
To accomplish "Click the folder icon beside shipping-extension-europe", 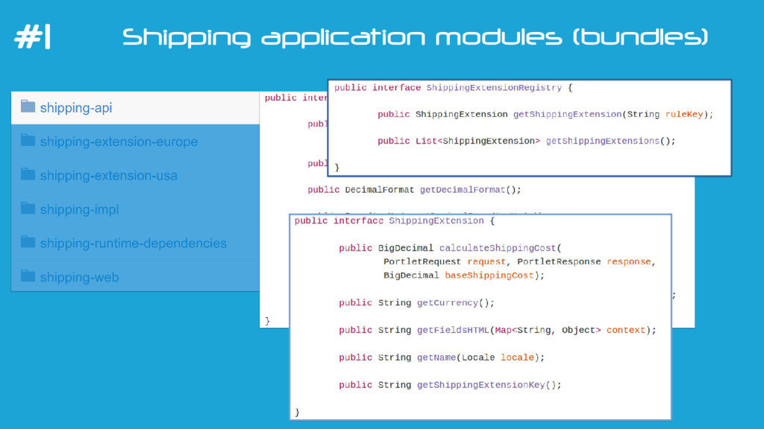I will 28,140.
